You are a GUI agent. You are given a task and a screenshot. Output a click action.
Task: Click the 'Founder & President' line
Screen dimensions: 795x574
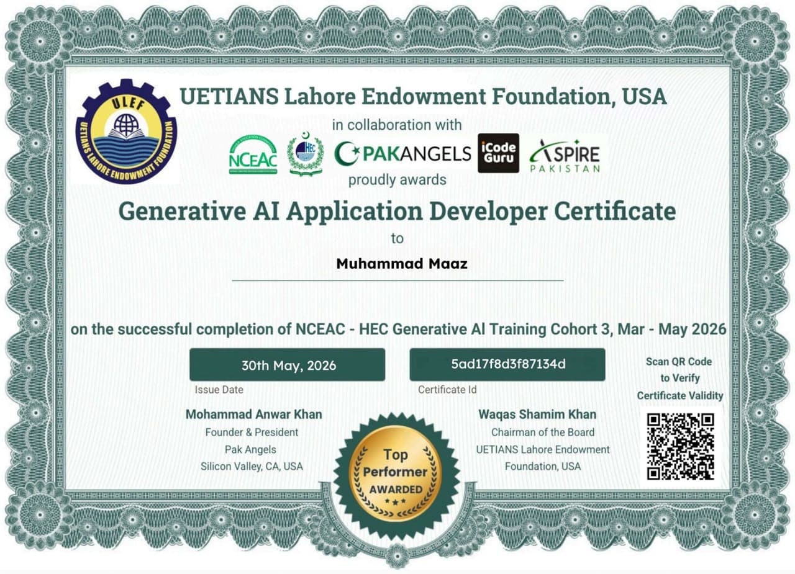[x=252, y=432]
